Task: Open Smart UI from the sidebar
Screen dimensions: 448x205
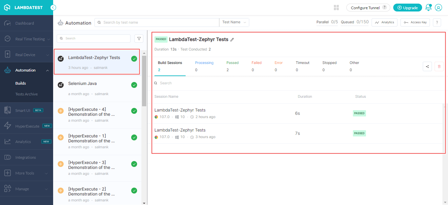Action: [7, 110]
